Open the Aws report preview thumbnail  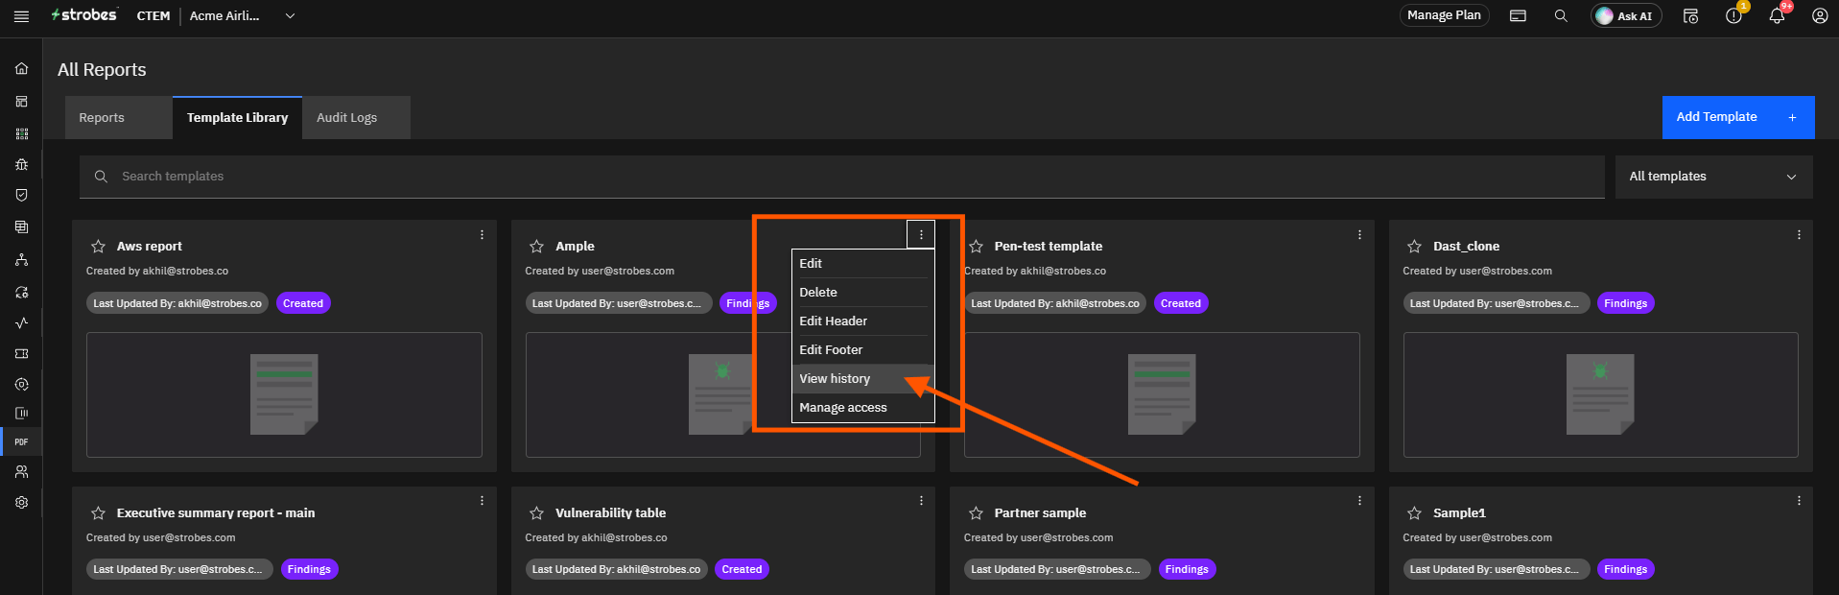284,394
